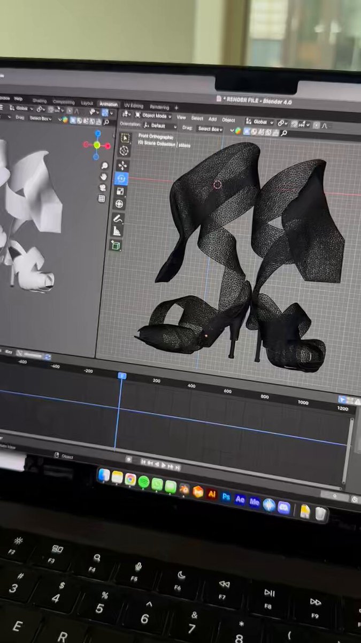Screen dimensions: 361x643
Task: Click zoom magnifier in left viewport
Action: point(104,166)
